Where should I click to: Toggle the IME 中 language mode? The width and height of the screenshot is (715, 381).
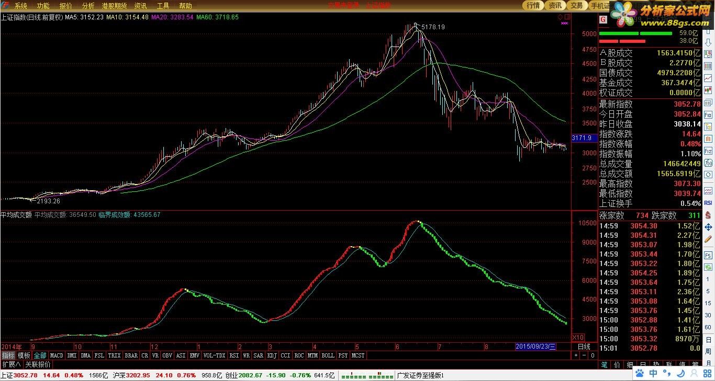[x=653, y=373]
